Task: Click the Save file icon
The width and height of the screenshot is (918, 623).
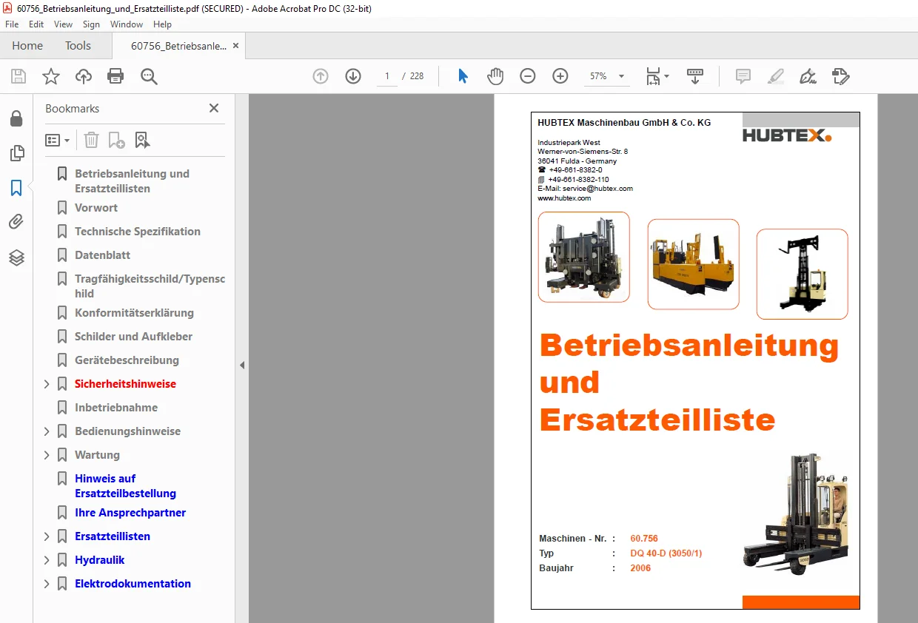Action: point(19,76)
